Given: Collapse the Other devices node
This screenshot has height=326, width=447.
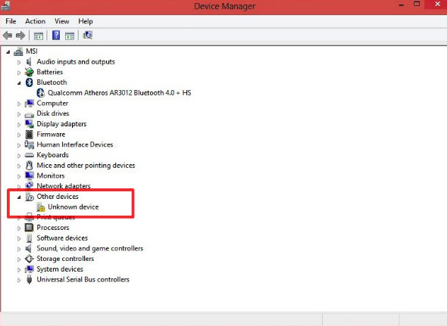Looking at the screenshot, I should (x=19, y=197).
